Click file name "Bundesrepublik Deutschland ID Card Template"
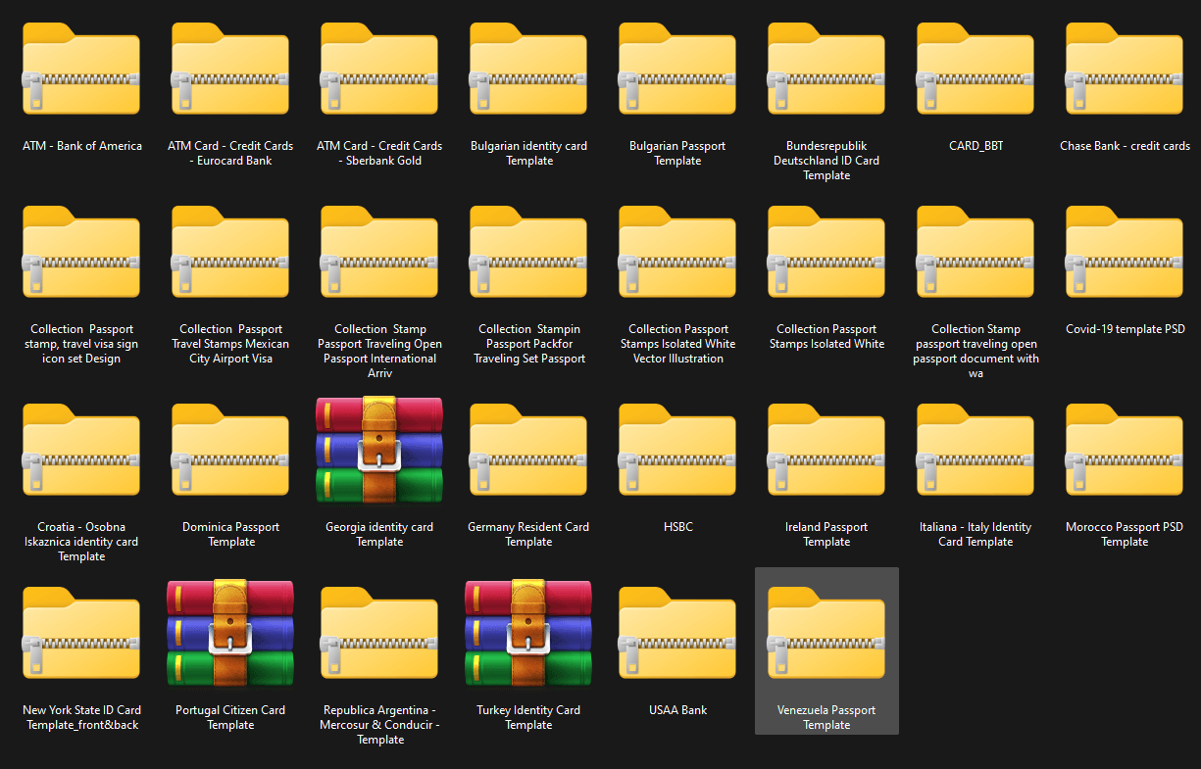 pos(826,161)
